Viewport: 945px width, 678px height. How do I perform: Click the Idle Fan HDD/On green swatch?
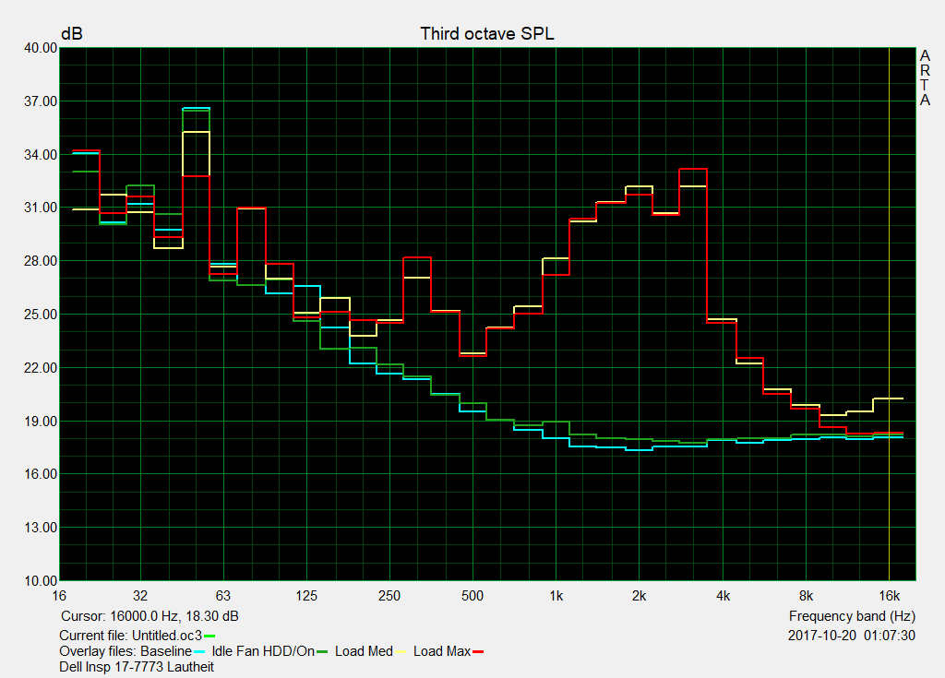click(322, 652)
